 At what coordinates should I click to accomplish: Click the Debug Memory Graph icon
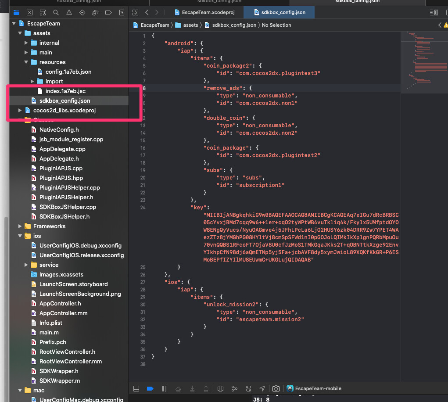pos(234,388)
